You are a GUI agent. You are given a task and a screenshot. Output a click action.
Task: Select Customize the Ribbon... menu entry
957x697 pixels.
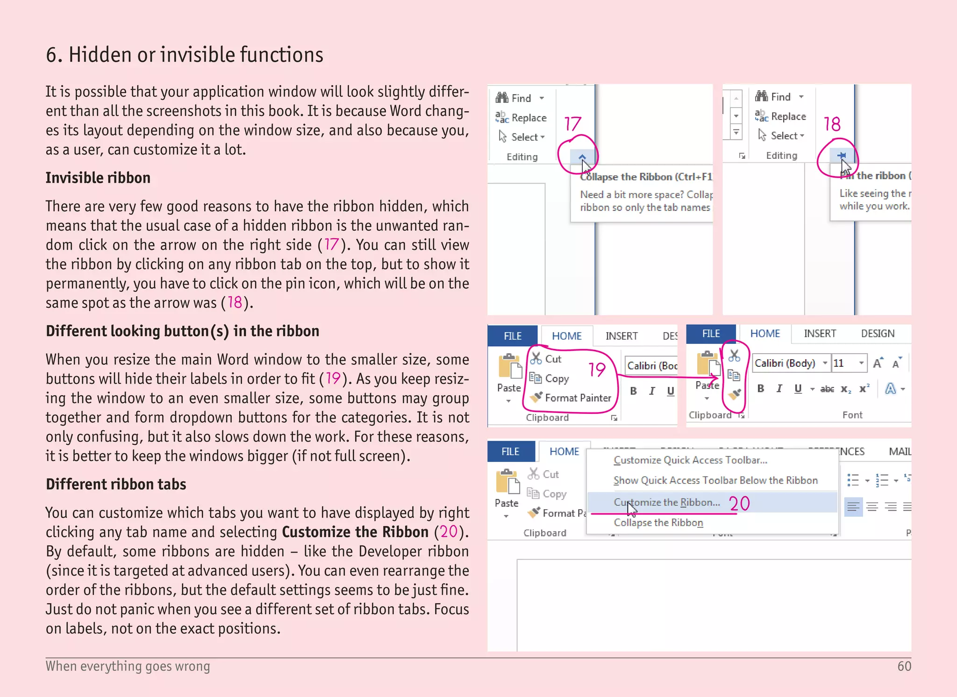pyautogui.click(x=667, y=502)
